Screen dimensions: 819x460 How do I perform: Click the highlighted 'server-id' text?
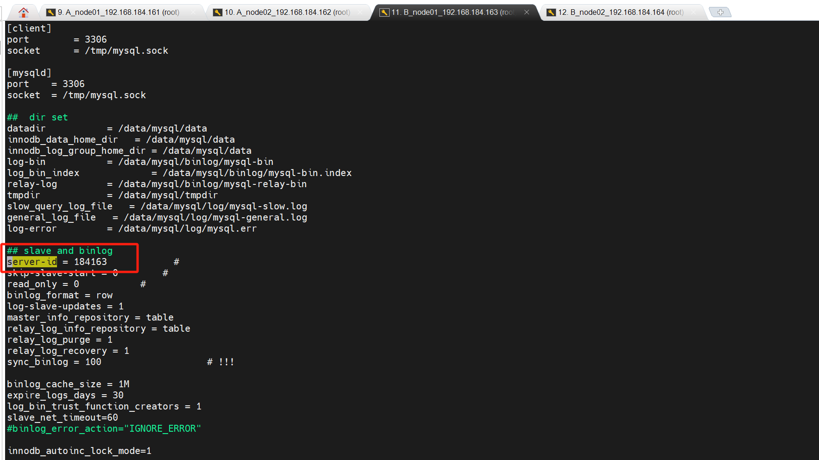pyautogui.click(x=32, y=262)
